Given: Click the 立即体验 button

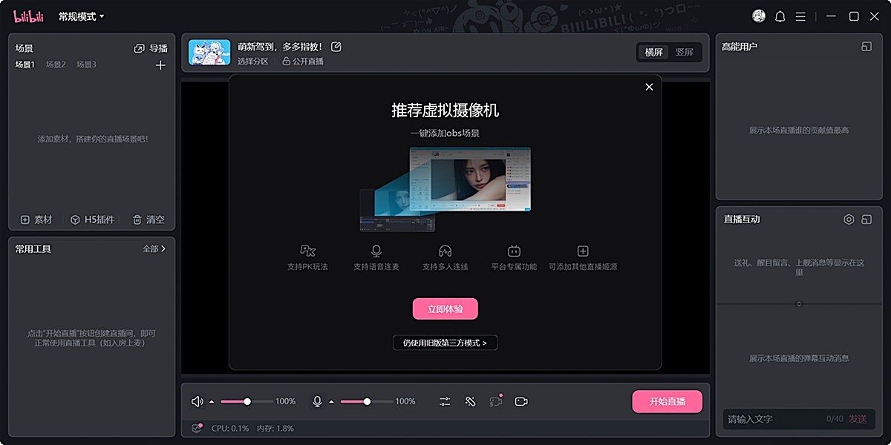Looking at the screenshot, I should tap(445, 309).
